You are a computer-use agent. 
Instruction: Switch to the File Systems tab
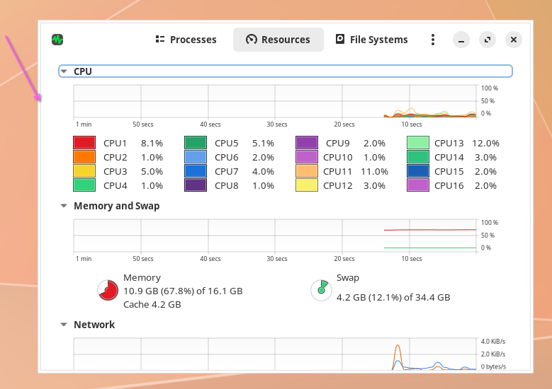coord(372,40)
